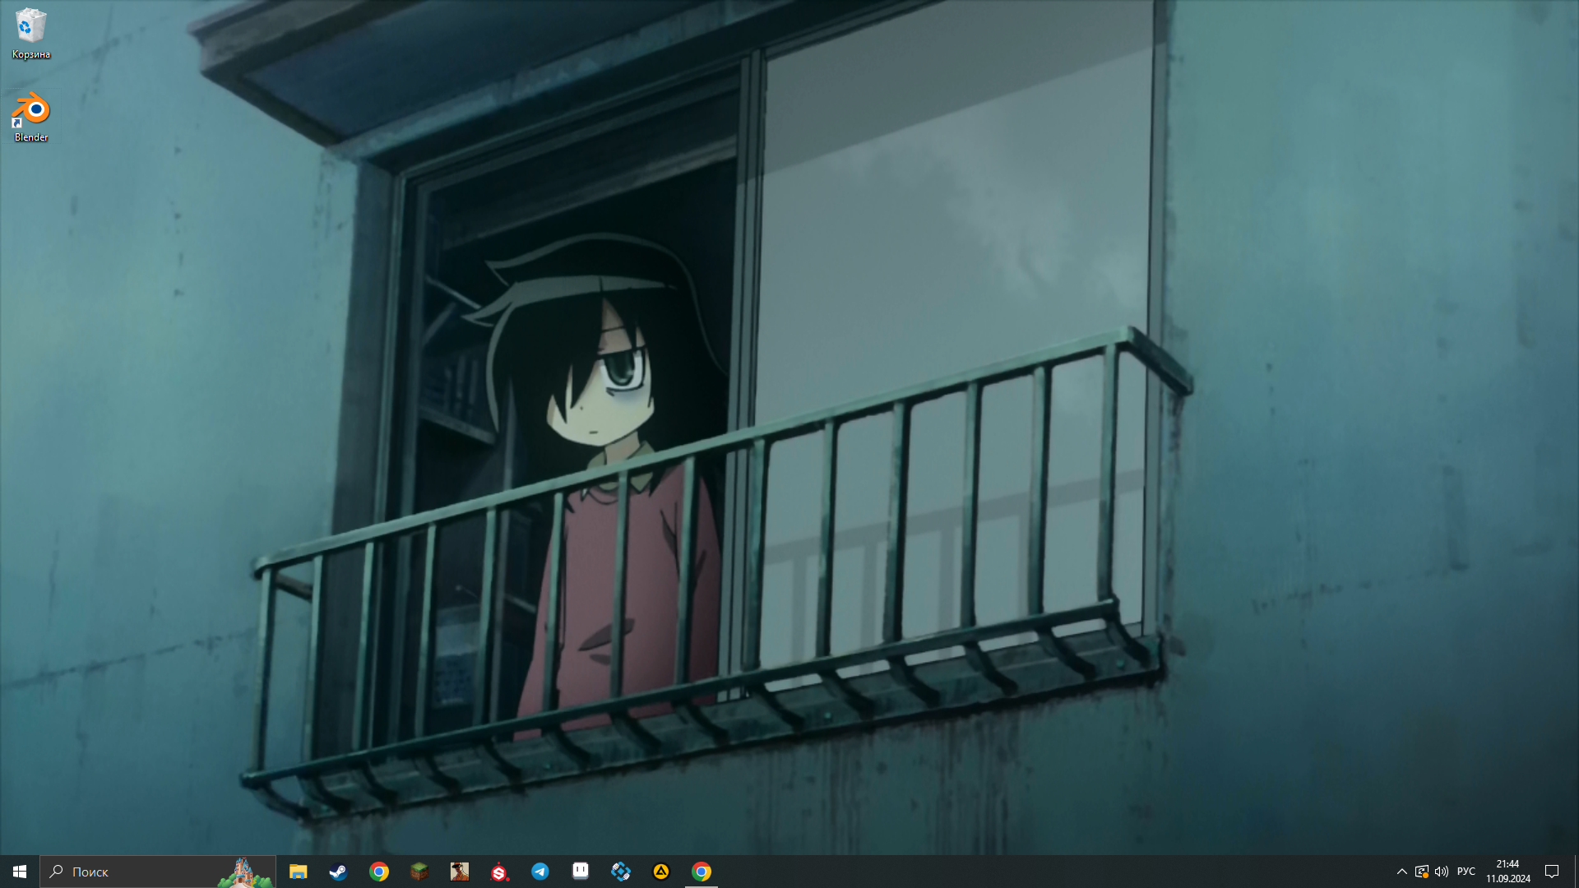Screen dimensions: 1579x888
Task: Open the GTA character portrait taskbar icon
Action: pyautogui.click(x=459, y=872)
